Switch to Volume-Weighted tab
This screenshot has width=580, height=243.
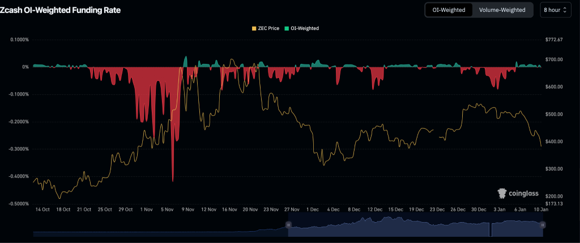(x=502, y=10)
